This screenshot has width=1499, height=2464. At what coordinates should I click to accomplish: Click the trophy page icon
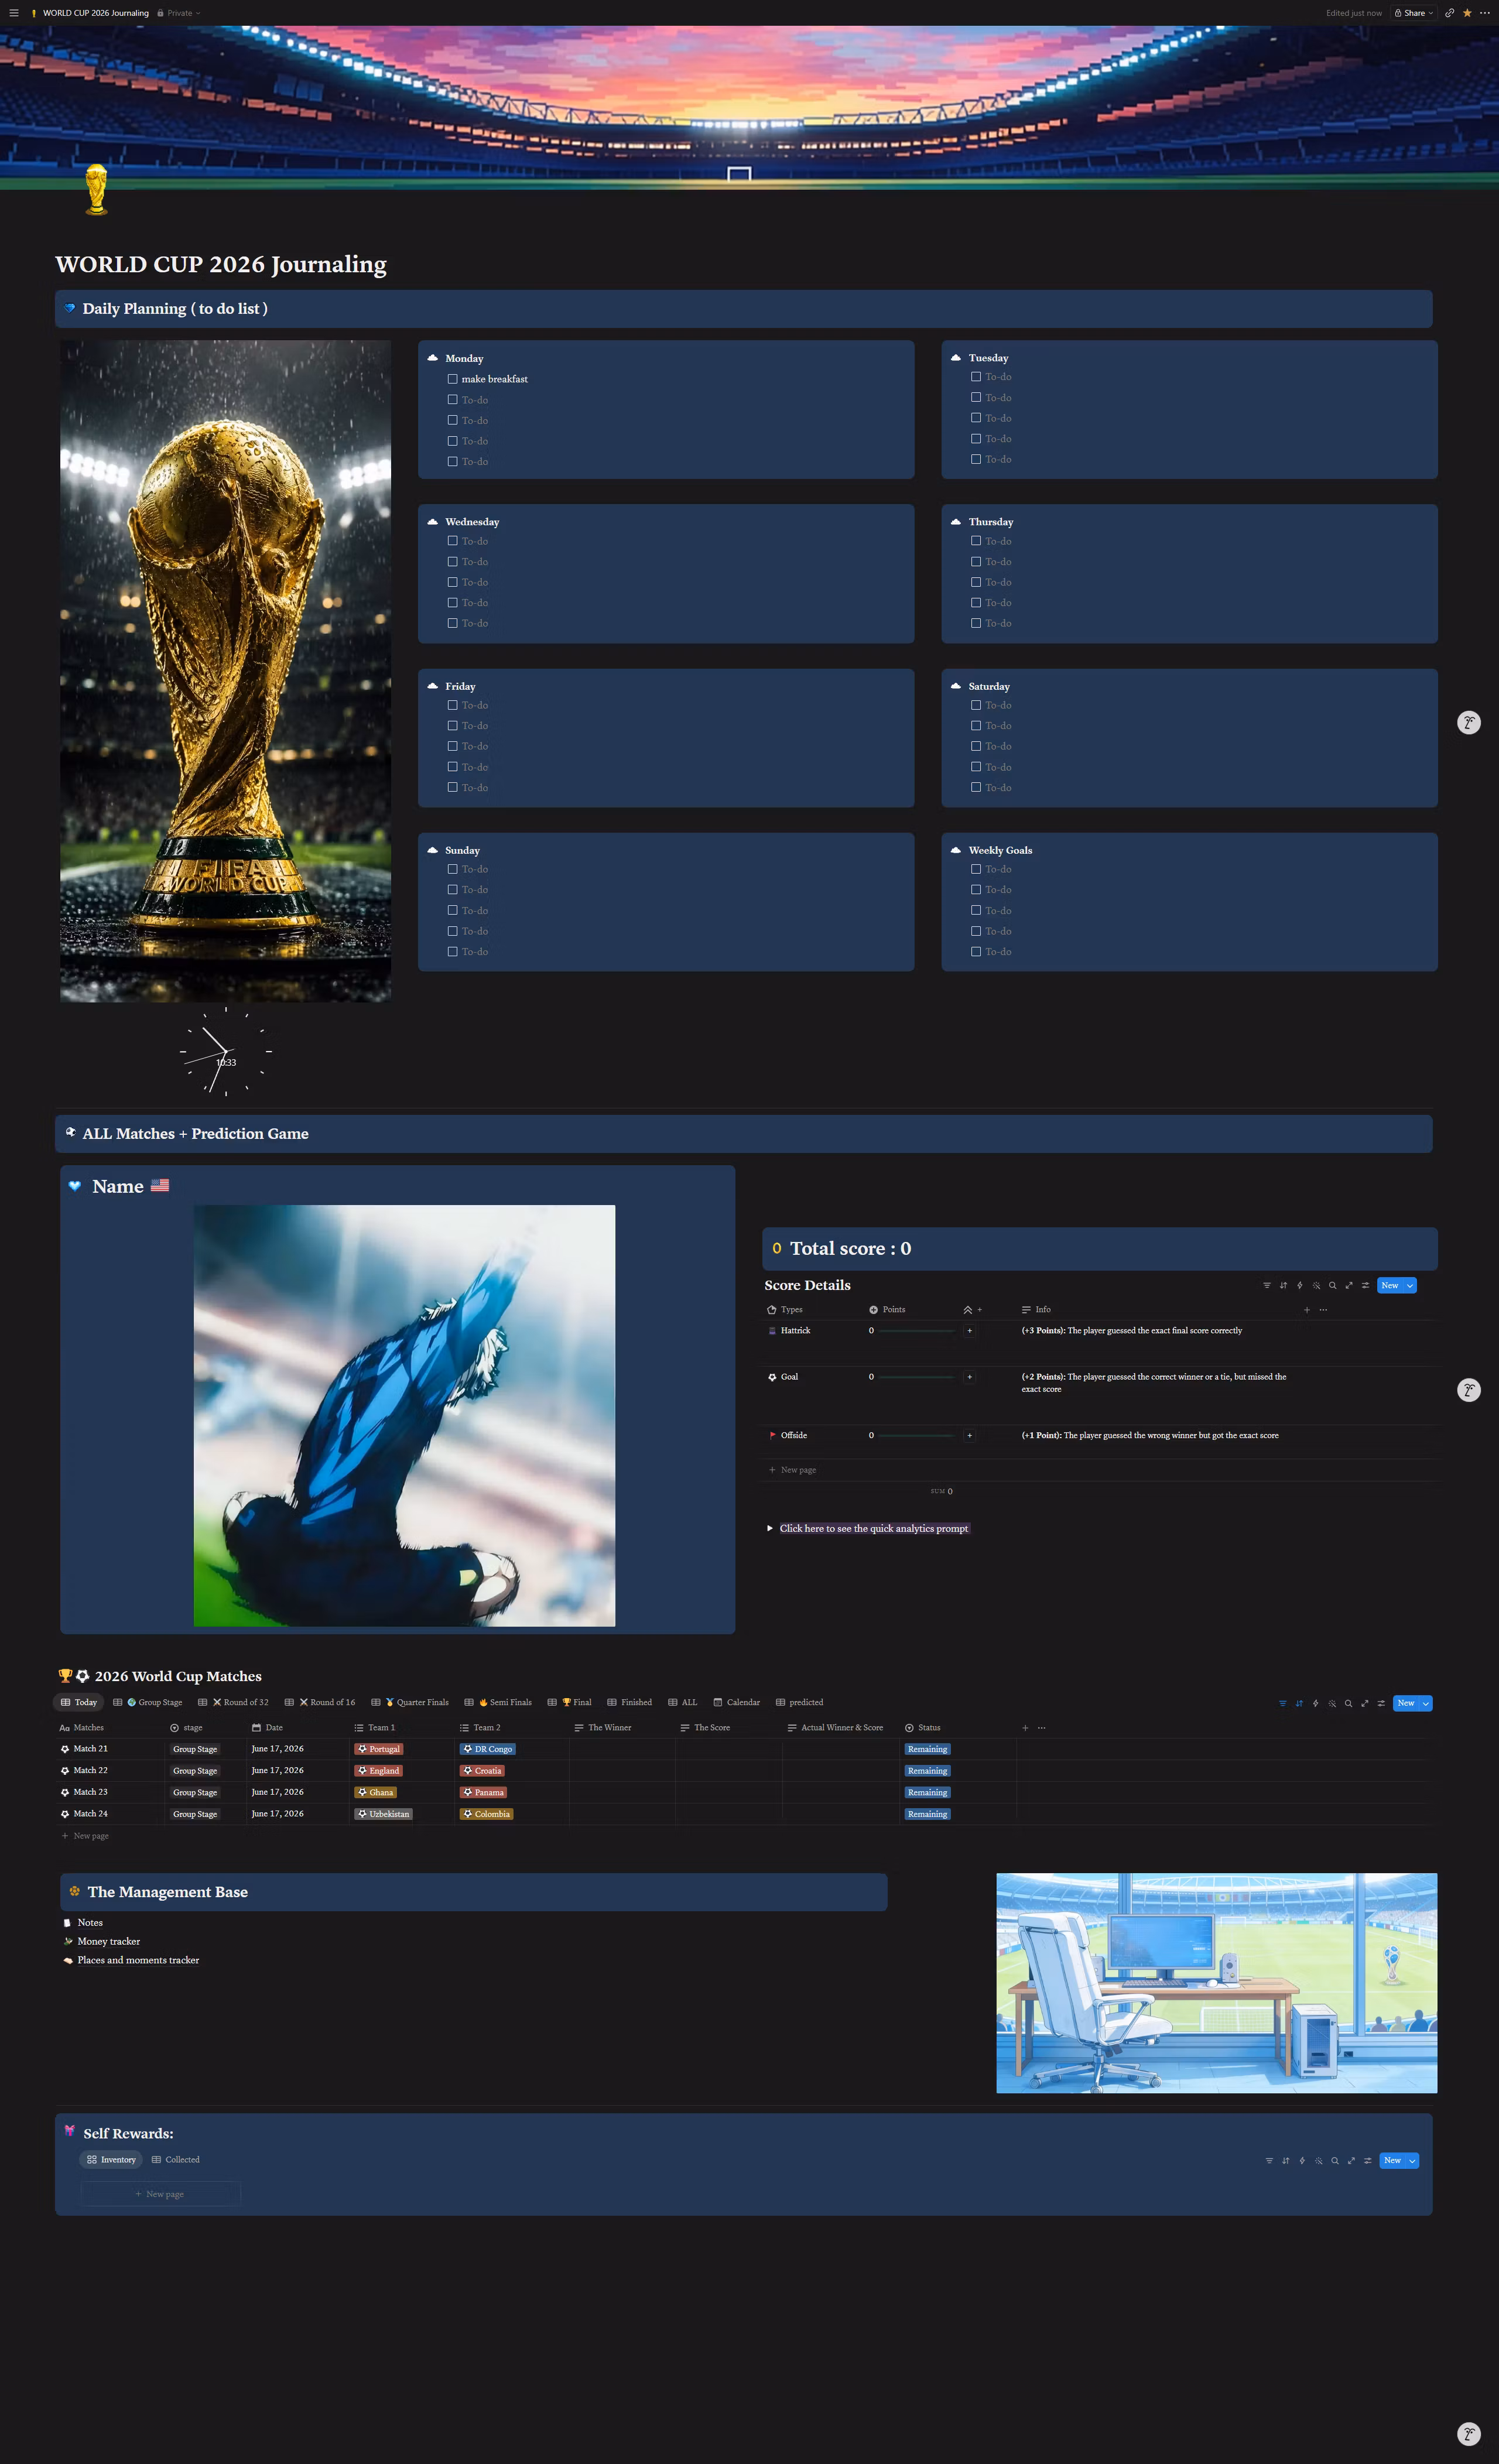pyautogui.click(x=96, y=189)
